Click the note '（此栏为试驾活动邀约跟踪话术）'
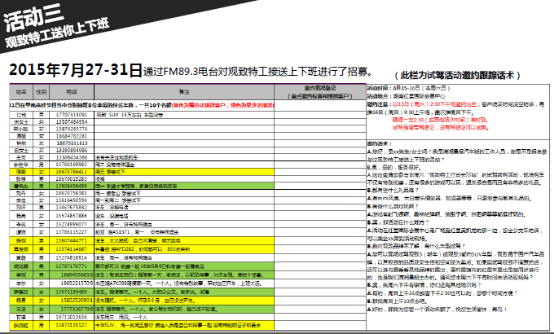The height and width of the screenshot is (334, 554). (458, 75)
